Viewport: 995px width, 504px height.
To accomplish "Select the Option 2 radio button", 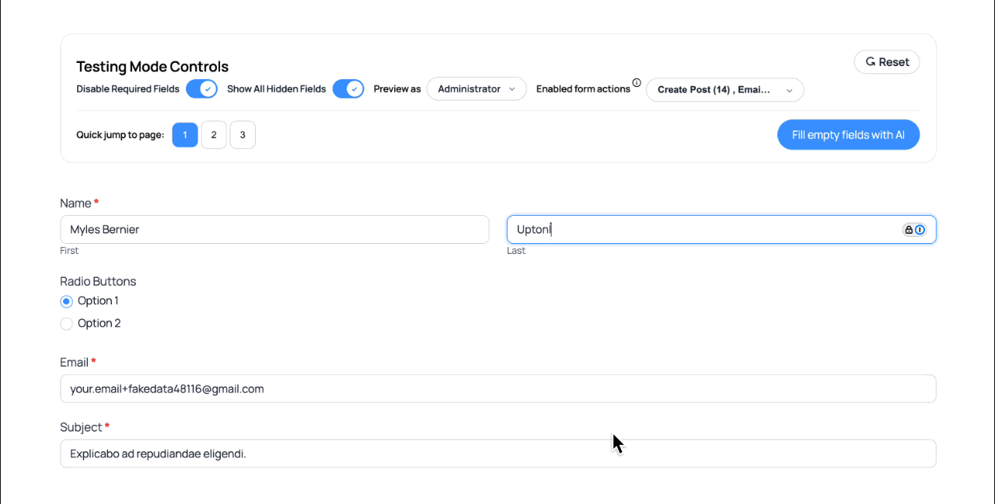I will point(67,323).
